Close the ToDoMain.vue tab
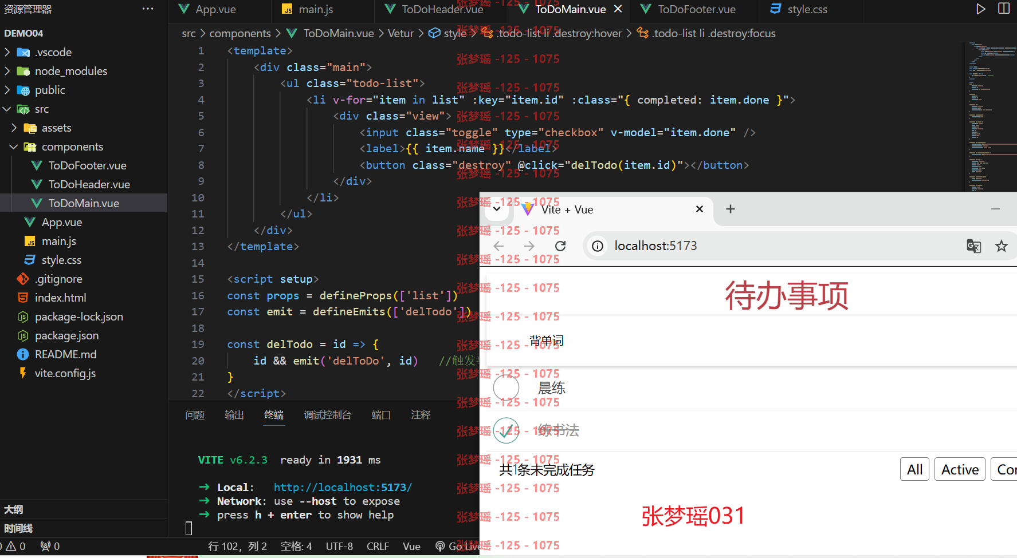The width and height of the screenshot is (1017, 558). tap(618, 9)
